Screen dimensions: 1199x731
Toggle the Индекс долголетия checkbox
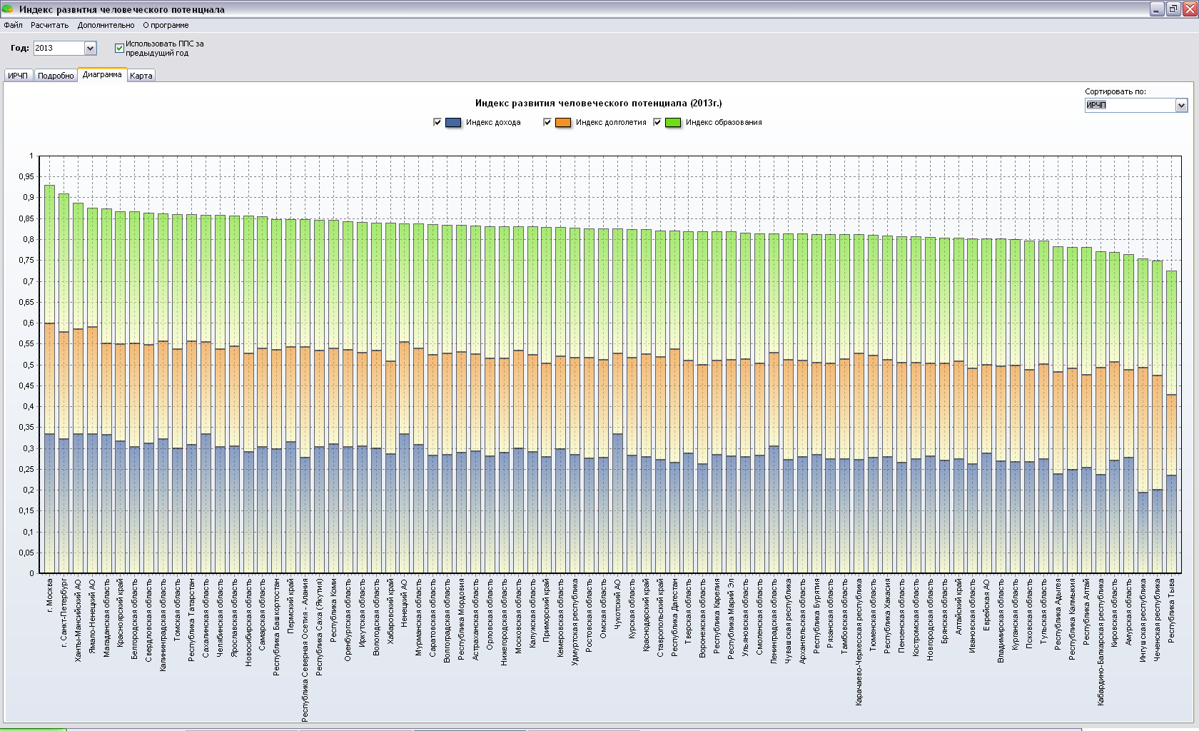click(547, 122)
